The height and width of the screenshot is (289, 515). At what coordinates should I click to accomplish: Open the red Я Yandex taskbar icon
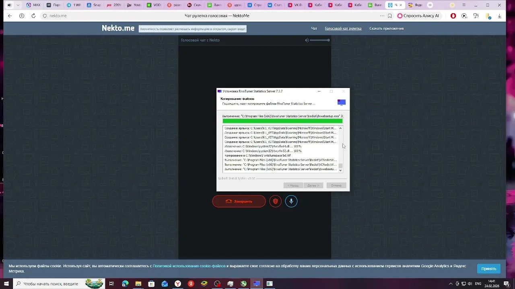[191, 284]
